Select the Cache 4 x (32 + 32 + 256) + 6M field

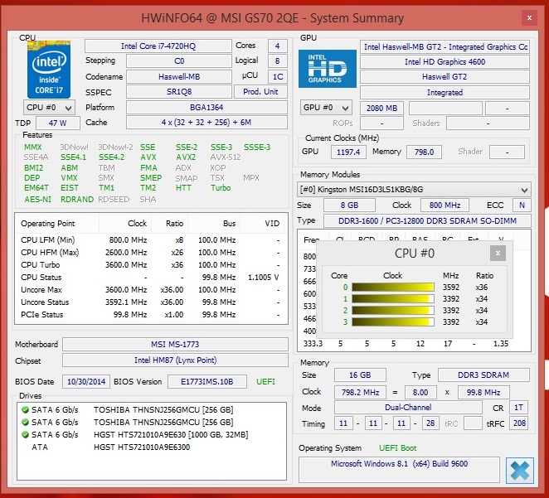point(206,123)
